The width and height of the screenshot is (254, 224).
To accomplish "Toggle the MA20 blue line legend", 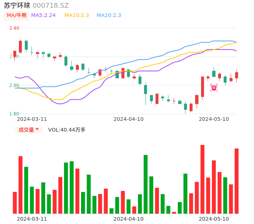I will point(109,16).
